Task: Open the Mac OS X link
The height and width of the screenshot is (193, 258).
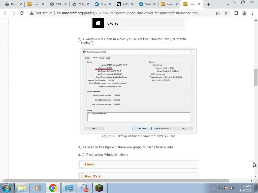Action: (93, 176)
